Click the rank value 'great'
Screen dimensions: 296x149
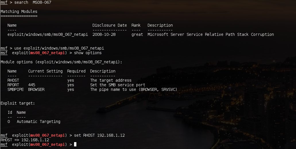[137, 34]
